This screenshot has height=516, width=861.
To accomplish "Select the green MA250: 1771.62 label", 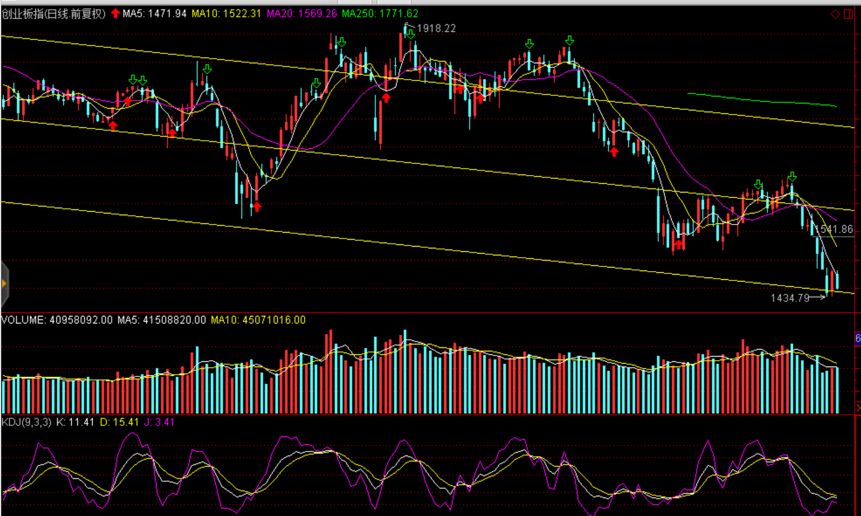I will pos(380,13).
